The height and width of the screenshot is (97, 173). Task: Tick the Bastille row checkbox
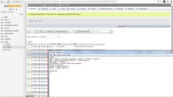pyautogui.click(x=28, y=50)
